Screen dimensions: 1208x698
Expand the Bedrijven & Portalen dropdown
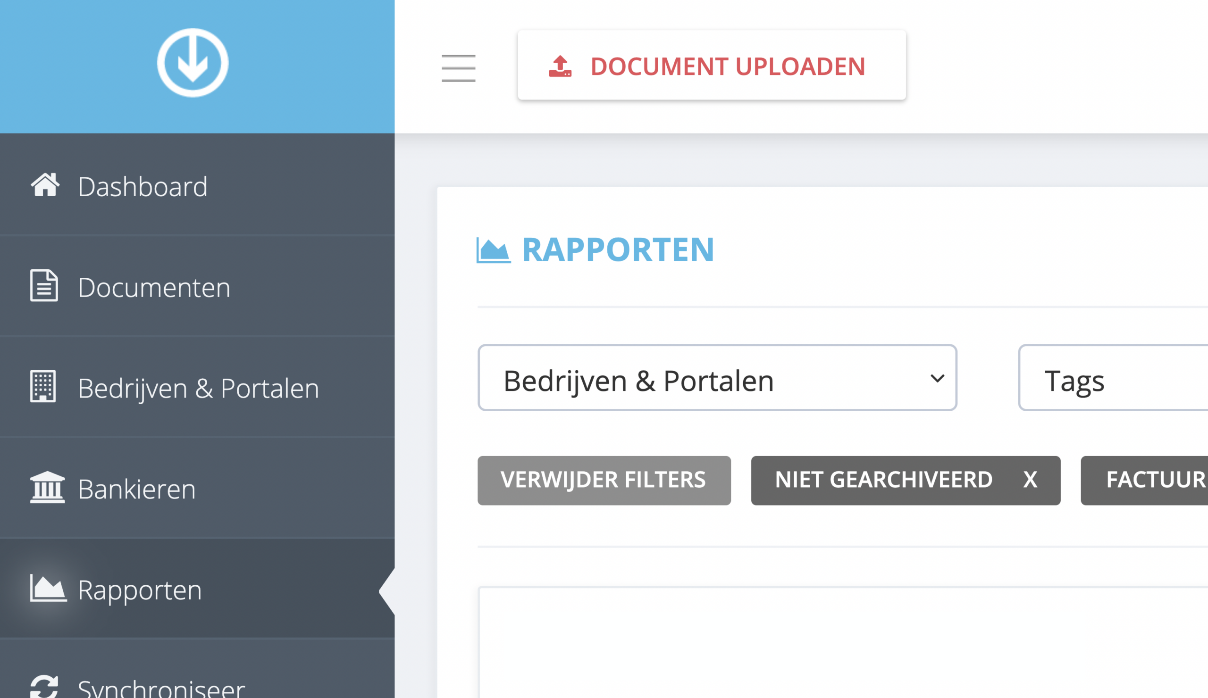tap(717, 377)
